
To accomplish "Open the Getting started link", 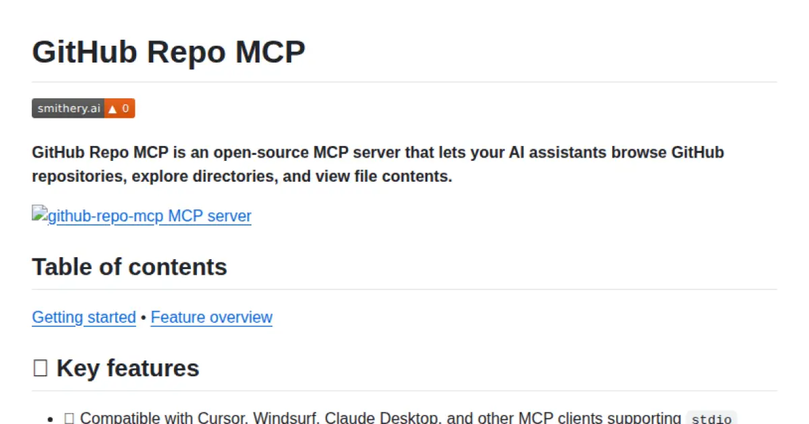I will coord(84,317).
